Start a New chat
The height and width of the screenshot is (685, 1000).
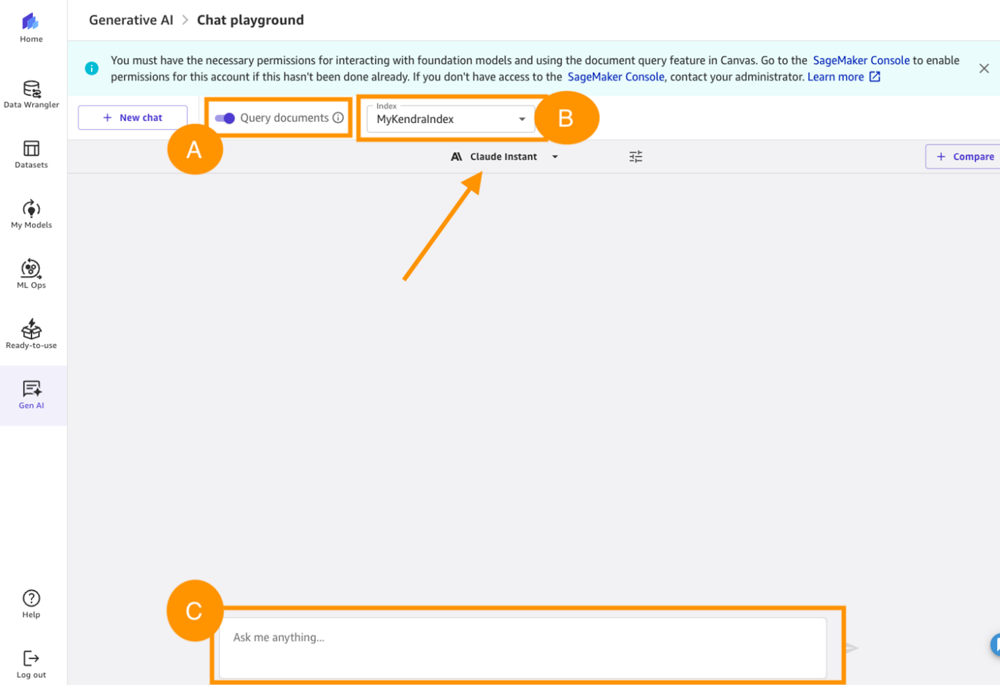133,117
